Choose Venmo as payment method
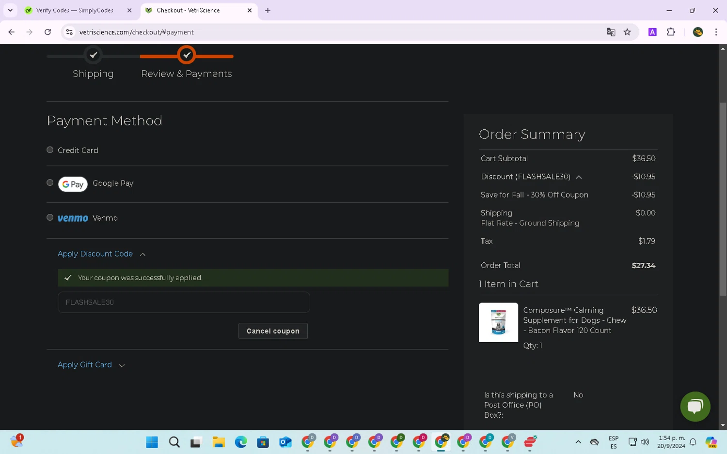The height and width of the screenshot is (454, 727). click(x=50, y=217)
